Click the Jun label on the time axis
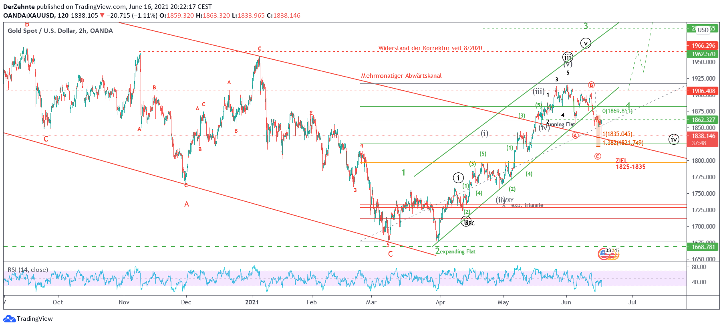The height and width of the screenshot is (328, 723). tap(566, 302)
